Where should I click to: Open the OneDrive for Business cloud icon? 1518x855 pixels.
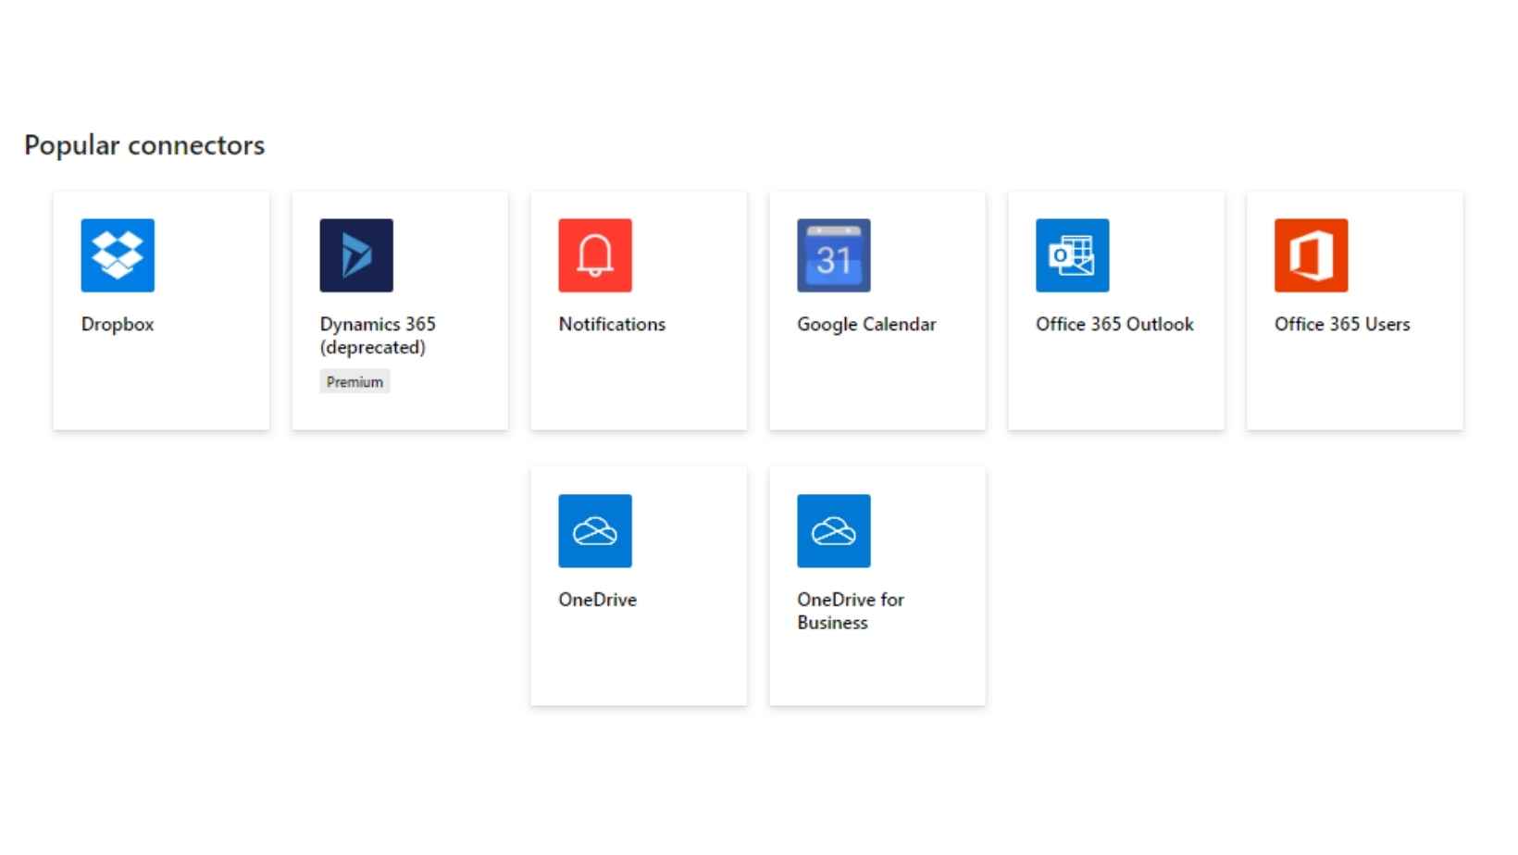tap(834, 531)
